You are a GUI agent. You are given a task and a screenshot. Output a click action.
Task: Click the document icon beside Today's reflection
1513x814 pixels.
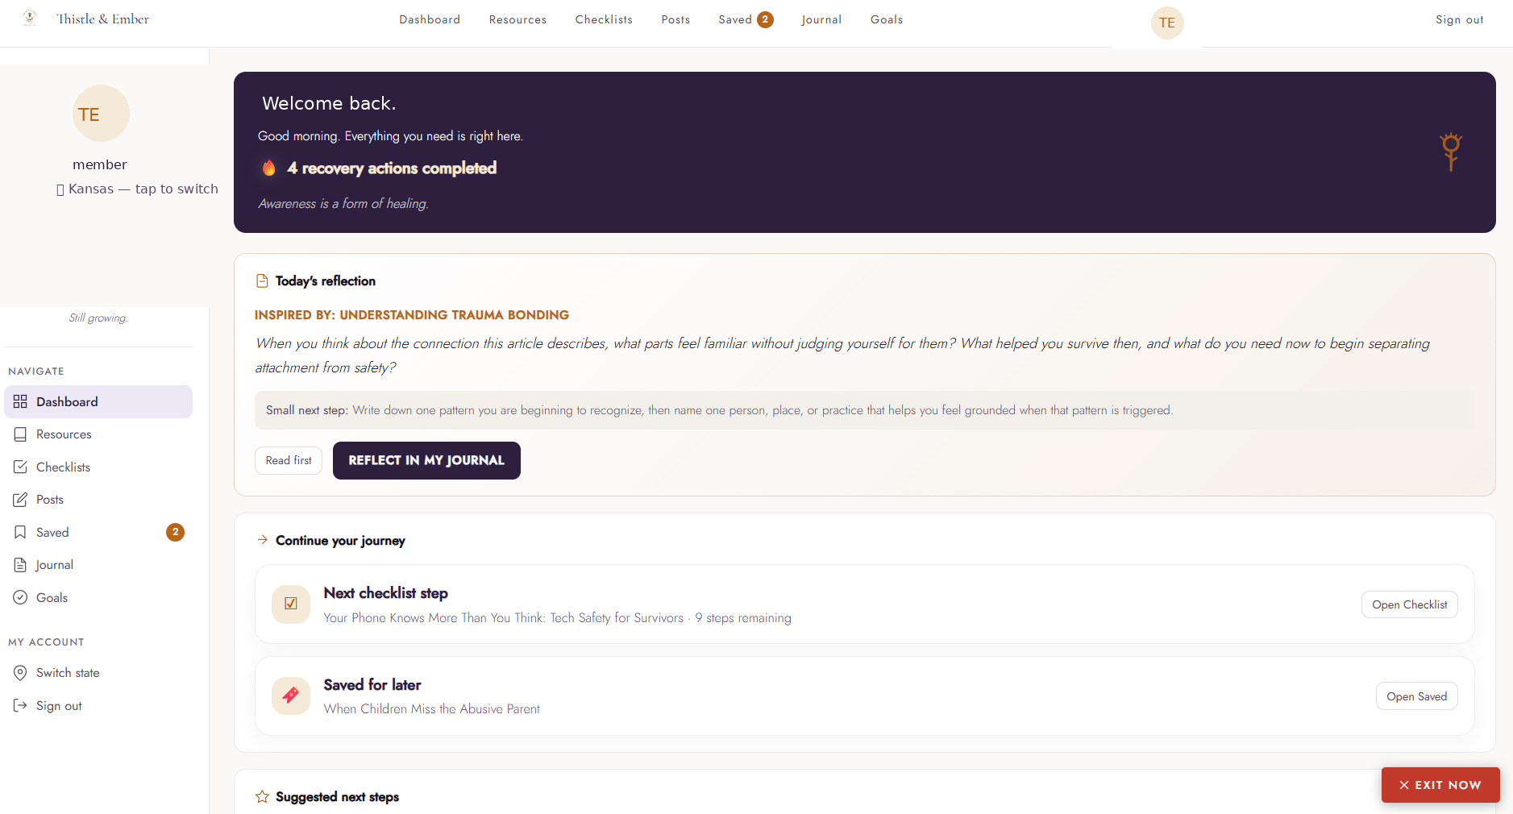point(262,280)
